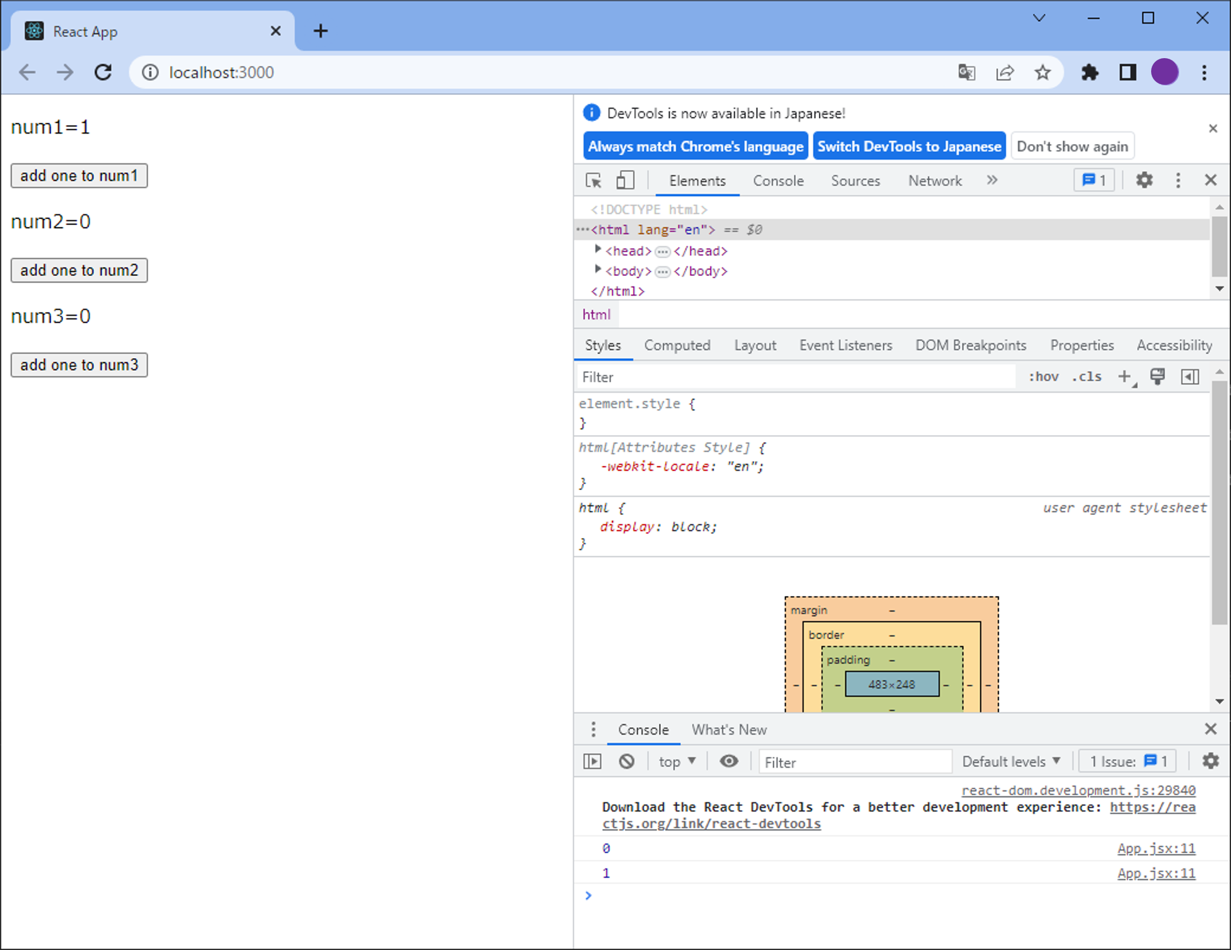Open a new browser tab
1231x950 pixels.
point(321,31)
